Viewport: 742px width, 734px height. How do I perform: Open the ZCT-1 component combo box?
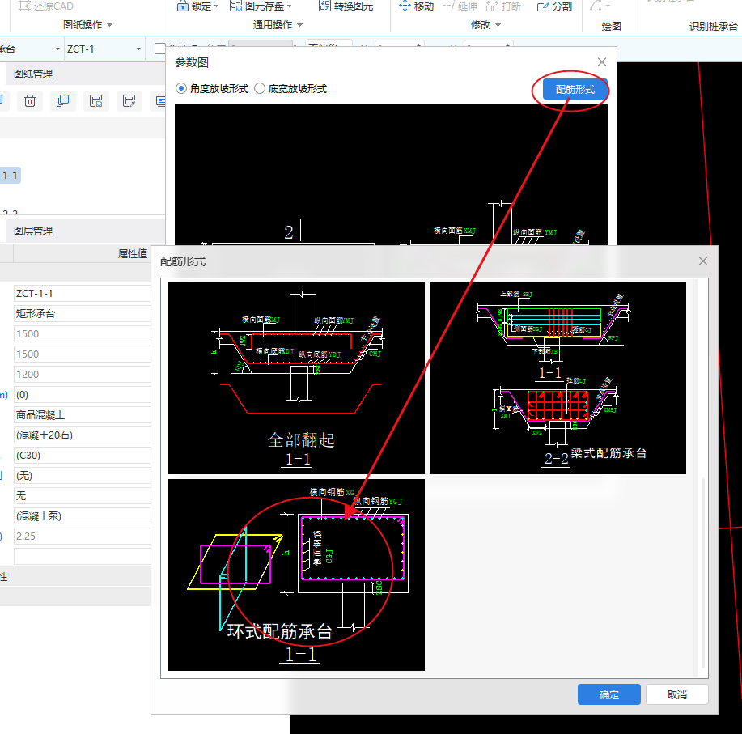click(x=104, y=49)
